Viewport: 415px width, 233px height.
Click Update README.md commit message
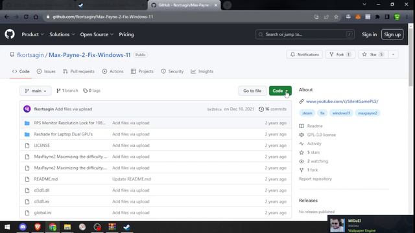(132, 179)
